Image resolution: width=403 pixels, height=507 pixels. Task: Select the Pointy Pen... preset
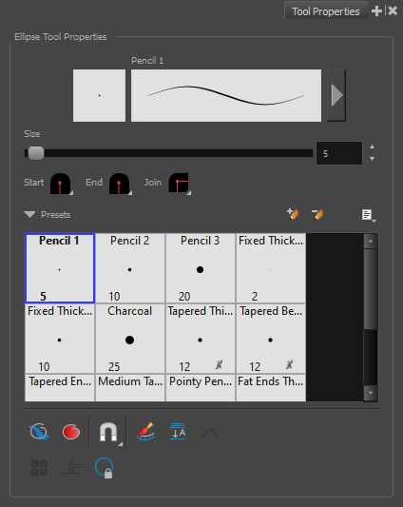201,388
